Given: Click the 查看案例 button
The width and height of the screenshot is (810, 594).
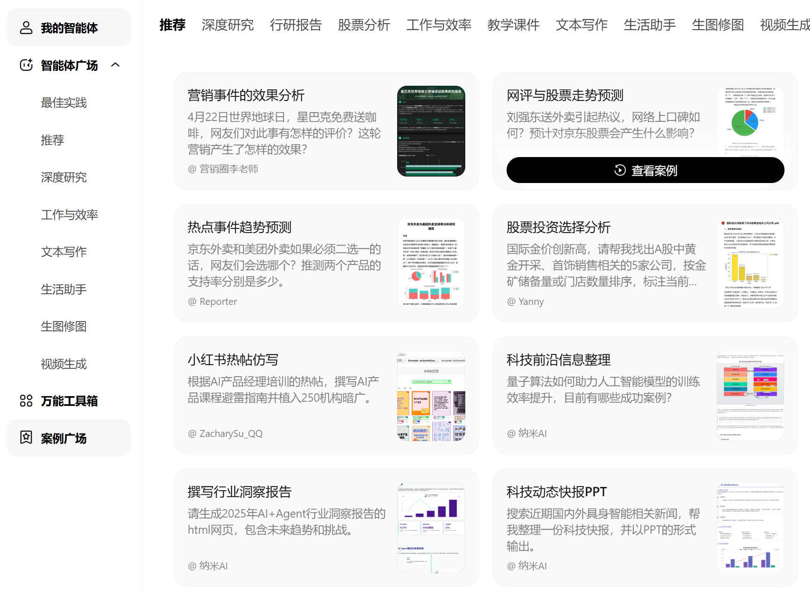Looking at the screenshot, I should [x=645, y=170].
